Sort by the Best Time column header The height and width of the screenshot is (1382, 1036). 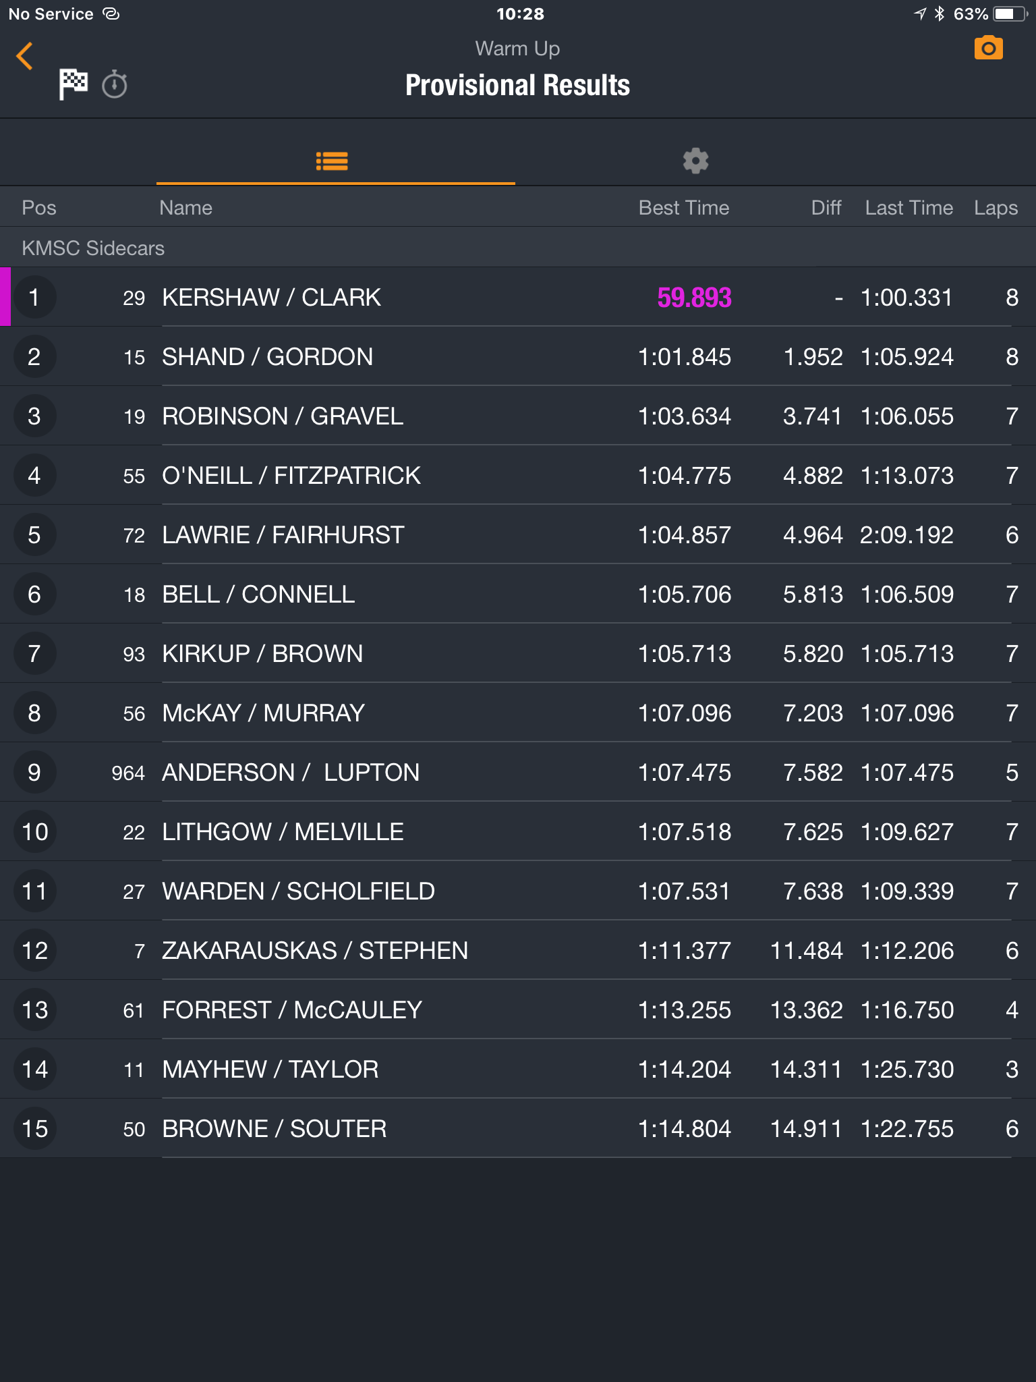tap(684, 208)
